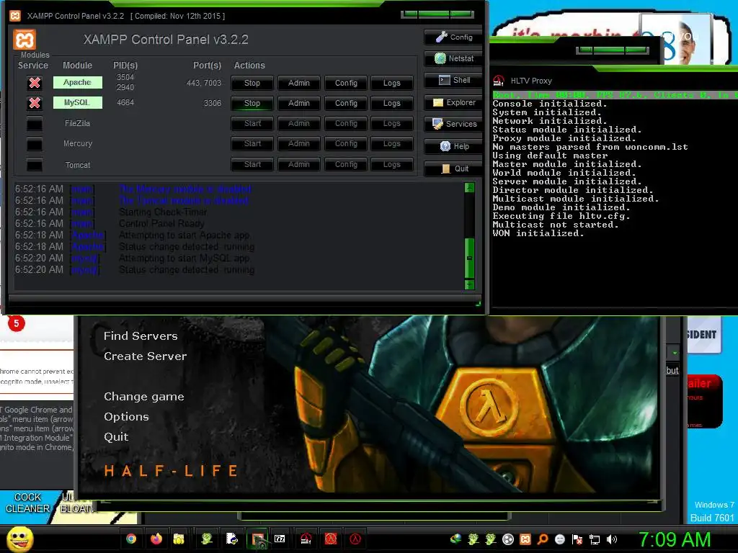738x553 pixels.
Task: Toggle the Tomcat service checkbox
Action: 35,165
